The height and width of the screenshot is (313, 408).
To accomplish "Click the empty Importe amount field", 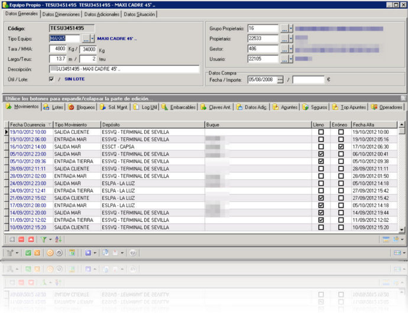I will (308, 80).
